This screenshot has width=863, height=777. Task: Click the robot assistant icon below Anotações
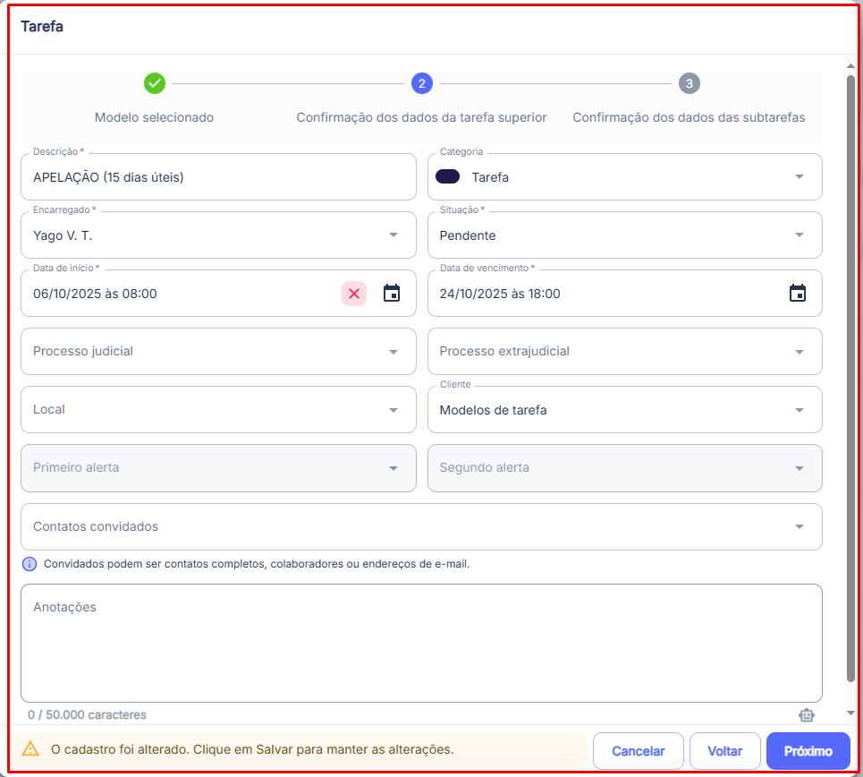[807, 714]
